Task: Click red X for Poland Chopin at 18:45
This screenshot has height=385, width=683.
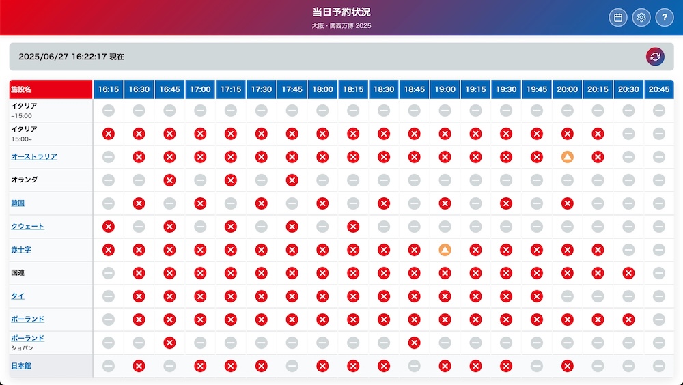Action: [415, 343]
